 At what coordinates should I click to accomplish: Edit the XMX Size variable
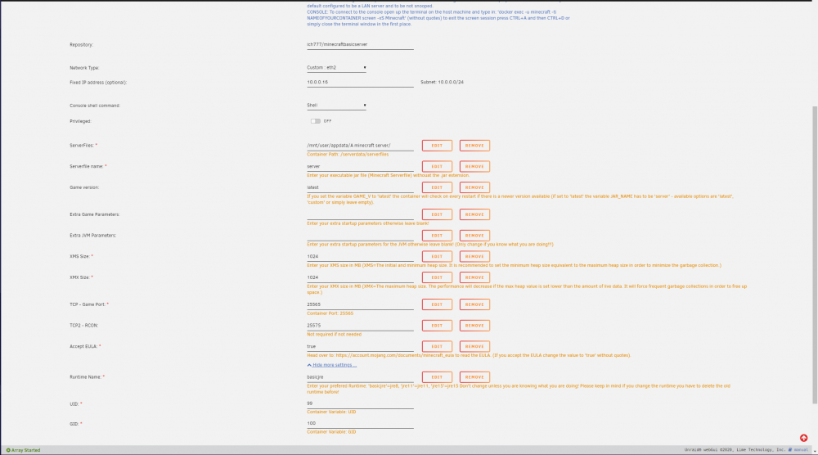point(437,277)
